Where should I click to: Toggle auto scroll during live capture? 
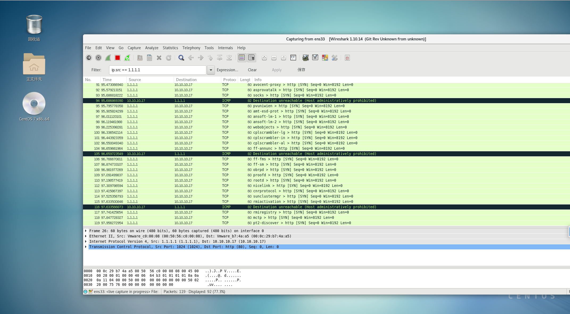[x=251, y=58]
